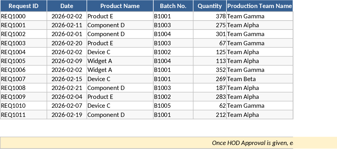The image size is (337, 149).
Task: Click the quantity cell showing 378
Action: (210, 16)
